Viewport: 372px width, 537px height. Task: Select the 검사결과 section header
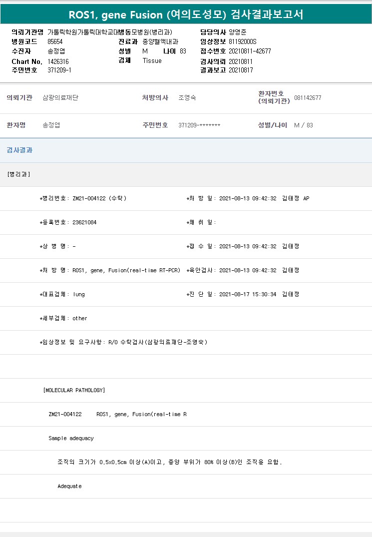(20, 150)
